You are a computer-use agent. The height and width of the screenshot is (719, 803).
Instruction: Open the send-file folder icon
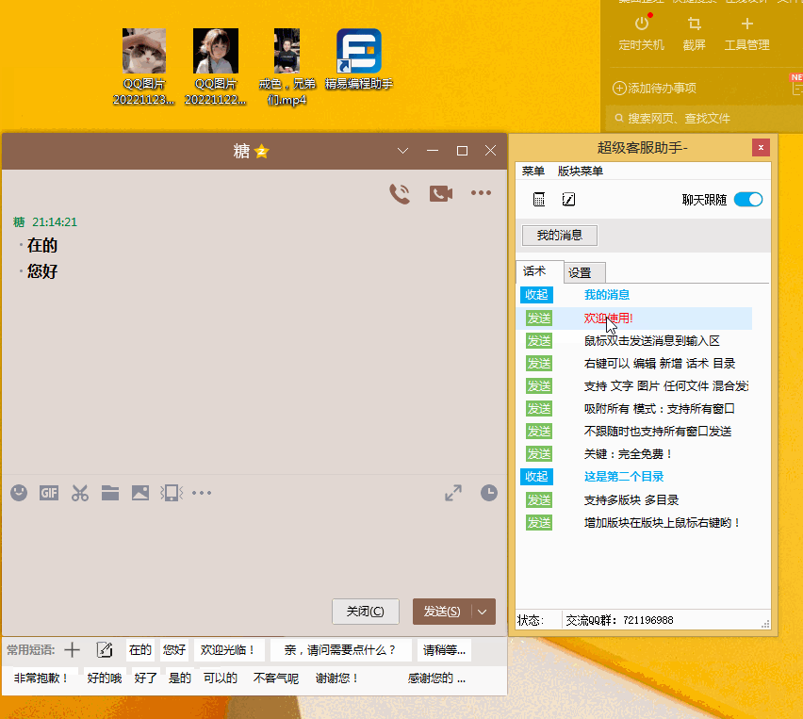pyautogui.click(x=110, y=492)
